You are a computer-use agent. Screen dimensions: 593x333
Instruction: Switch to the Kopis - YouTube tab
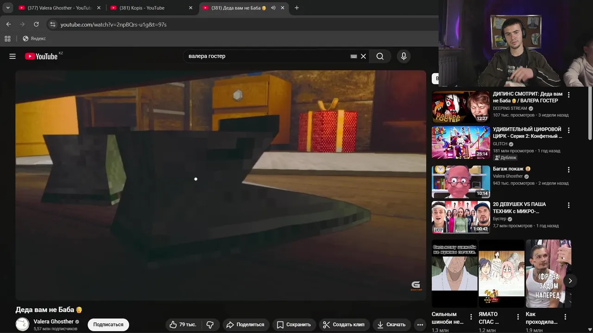pos(151,8)
